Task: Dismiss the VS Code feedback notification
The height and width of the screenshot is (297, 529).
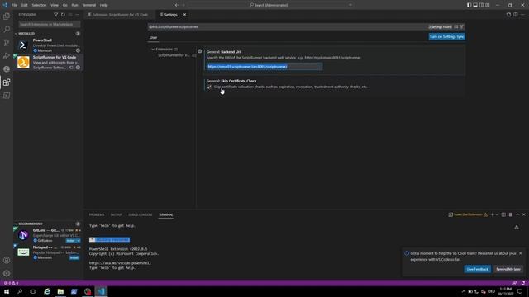Action: pos(520,253)
